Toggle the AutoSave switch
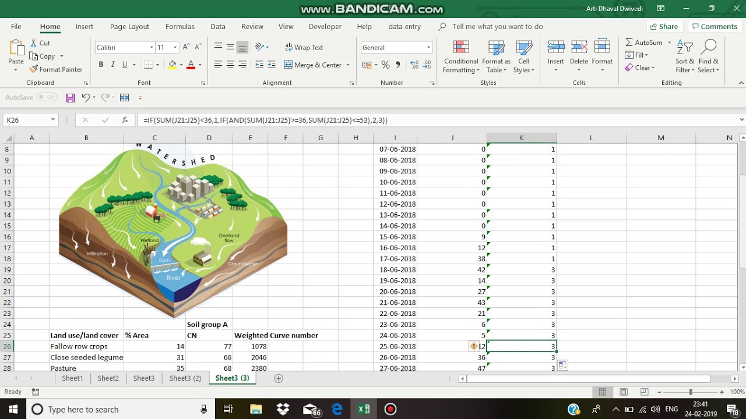This screenshot has width=746, height=419. click(x=47, y=98)
